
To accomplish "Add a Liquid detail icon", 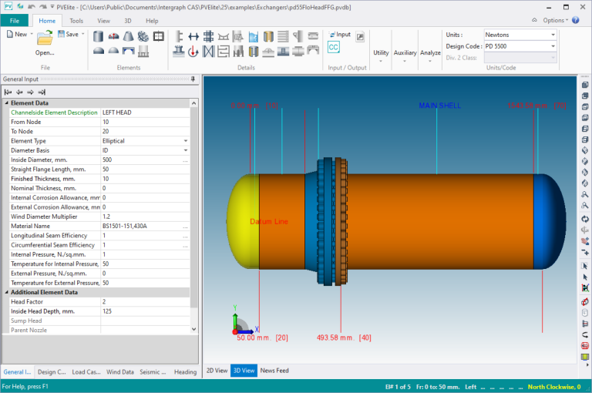I will click(254, 36).
